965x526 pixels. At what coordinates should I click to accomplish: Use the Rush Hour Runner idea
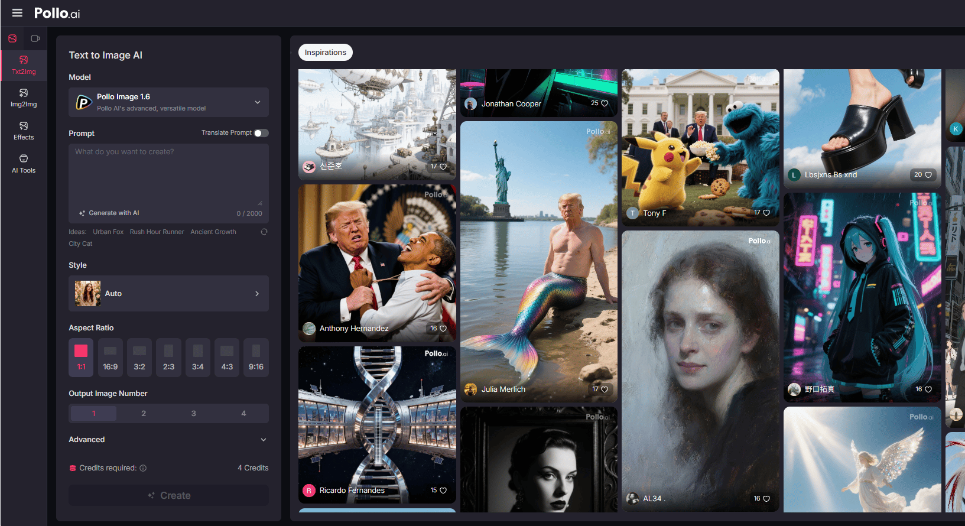[157, 232]
